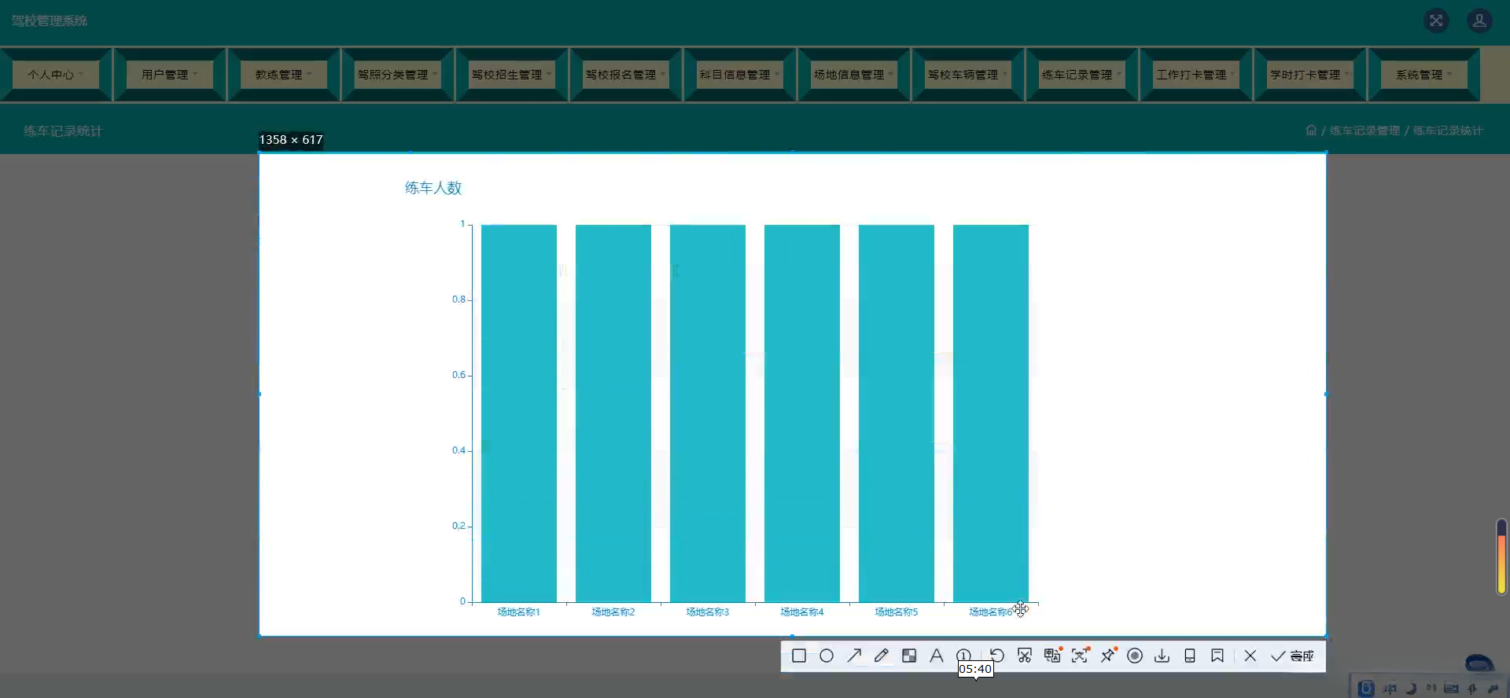Click the 驾校管理系统 title
This screenshot has height=698, width=1510.
(x=50, y=20)
